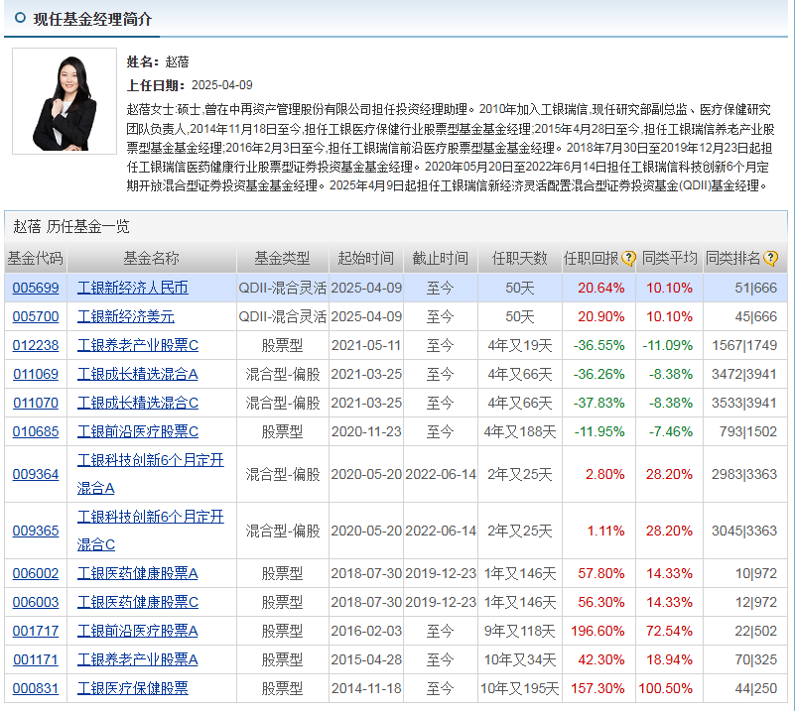Click the 9年又118天 tenure cell
795x711 pixels.
[520, 631]
